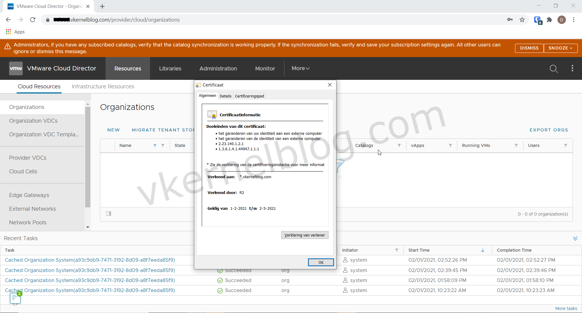Viewport: 582px width, 313px height.
Task: Click the bookmark star in the address bar
Action: click(x=522, y=19)
